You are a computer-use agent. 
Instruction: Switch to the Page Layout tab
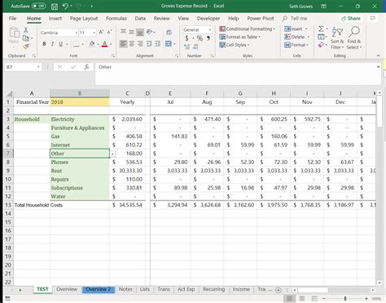click(84, 19)
